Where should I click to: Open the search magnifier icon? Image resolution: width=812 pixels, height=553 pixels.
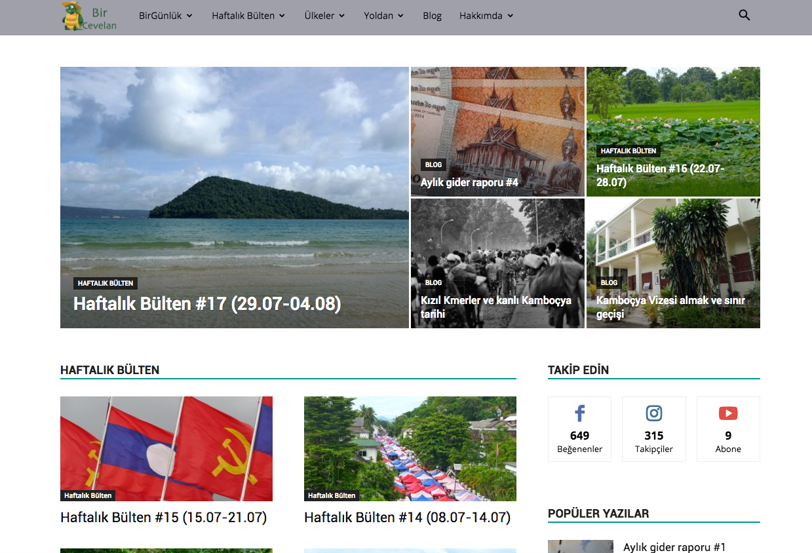(744, 15)
